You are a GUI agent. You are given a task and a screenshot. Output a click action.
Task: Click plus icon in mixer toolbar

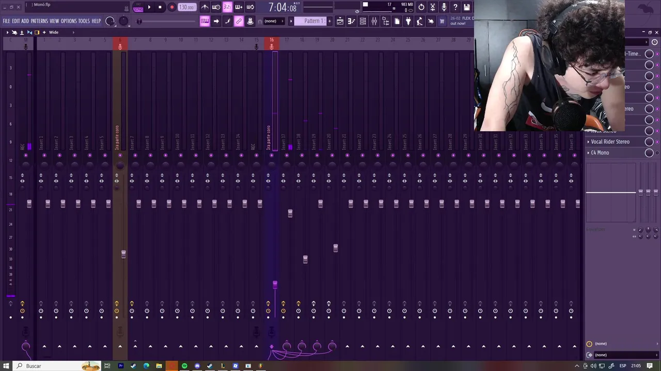click(x=44, y=32)
